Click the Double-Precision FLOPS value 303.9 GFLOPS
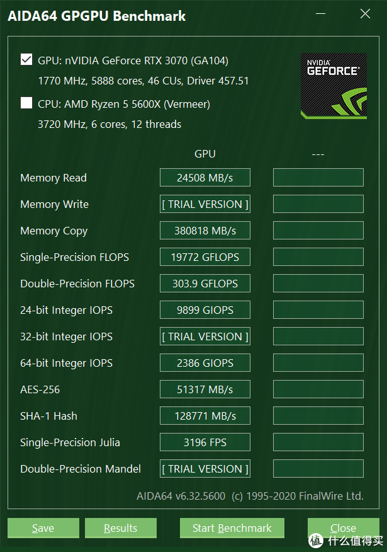The image size is (387, 552). (205, 283)
